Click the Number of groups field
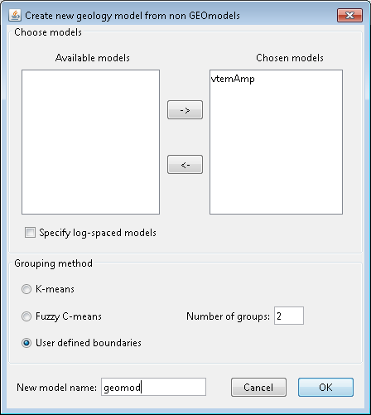The height and width of the screenshot is (415, 371). [x=289, y=316]
